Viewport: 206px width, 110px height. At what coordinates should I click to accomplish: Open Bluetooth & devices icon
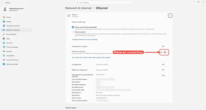(4, 26)
